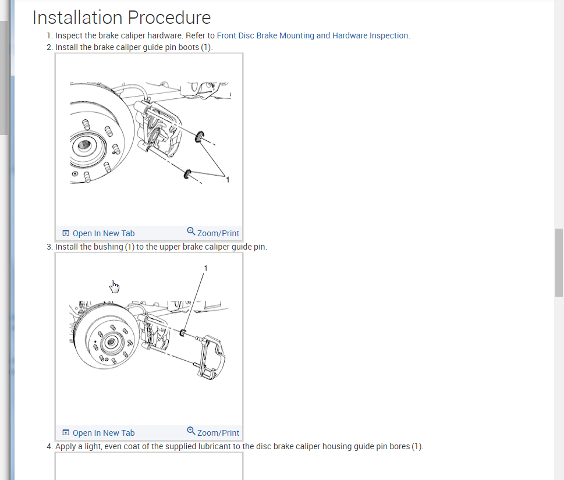Click step 3 bushing instruction text
The image size is (564, 480).
(161, 247)
